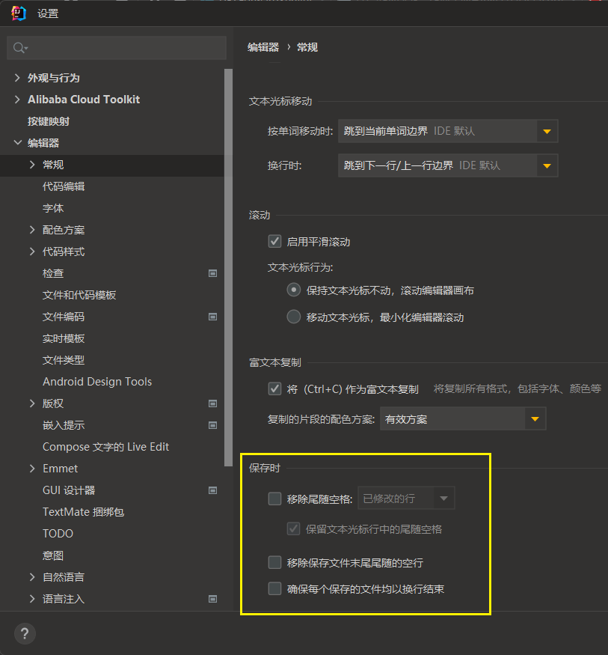Screen dimensions: 608x655
Task: Select 按键映射 in the settings tree
Action: [x=49, y=121]
